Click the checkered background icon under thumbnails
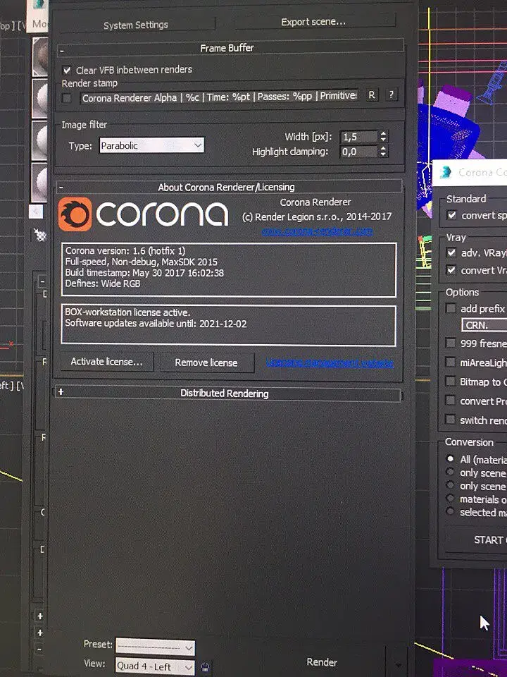 click(x=39, y=235)
